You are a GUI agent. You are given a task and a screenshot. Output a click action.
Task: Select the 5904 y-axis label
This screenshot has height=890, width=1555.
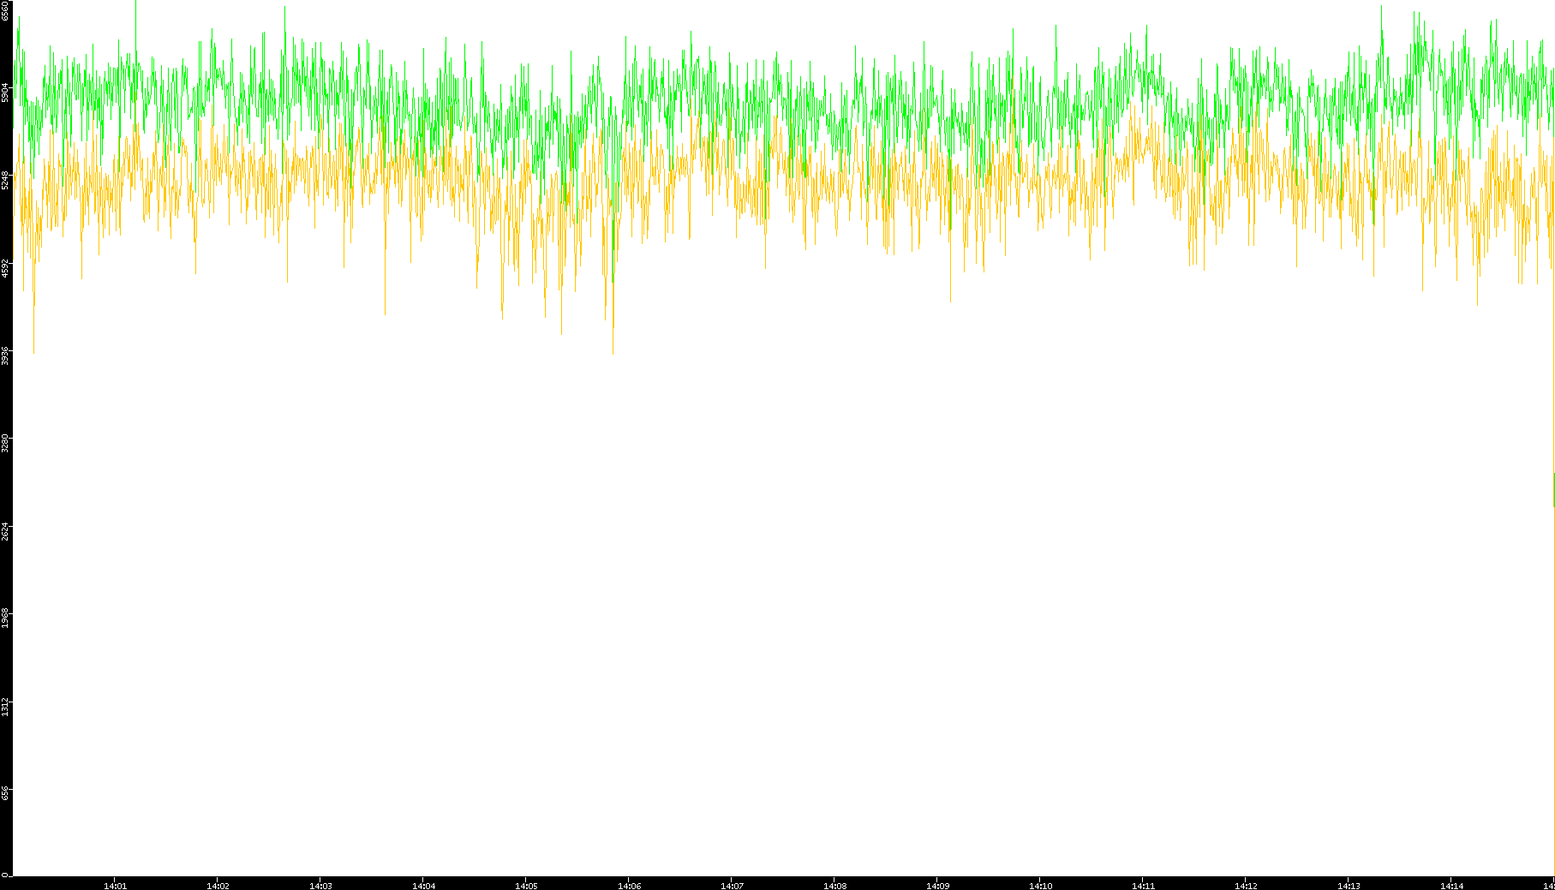coord(5,93)
